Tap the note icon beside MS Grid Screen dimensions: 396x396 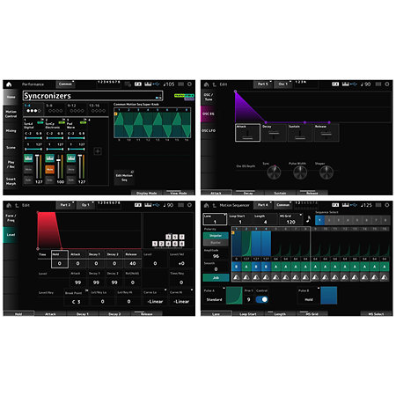[x=308, y=219]
